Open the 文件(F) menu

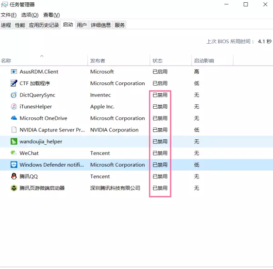coord(9,15)
